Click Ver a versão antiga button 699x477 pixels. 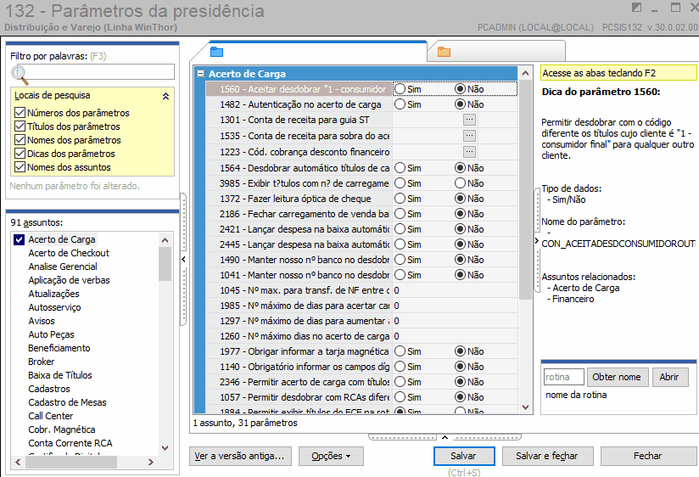click(x=240, y=456)
